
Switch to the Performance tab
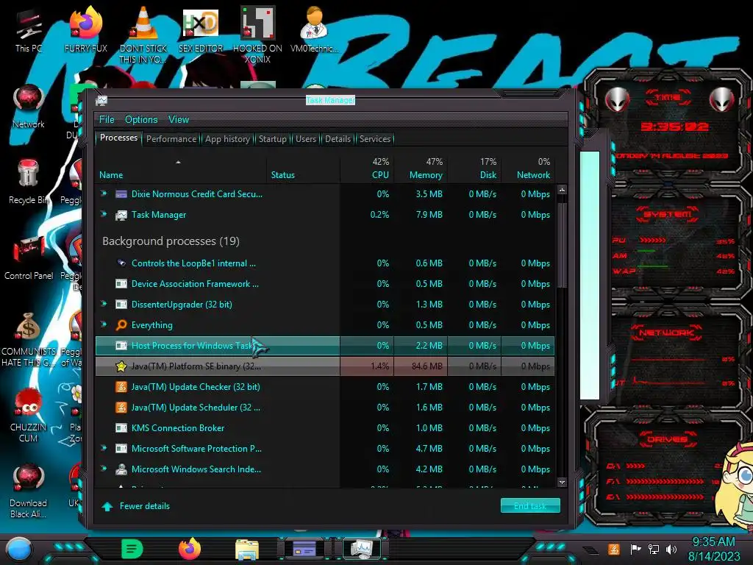pos(171,139)
